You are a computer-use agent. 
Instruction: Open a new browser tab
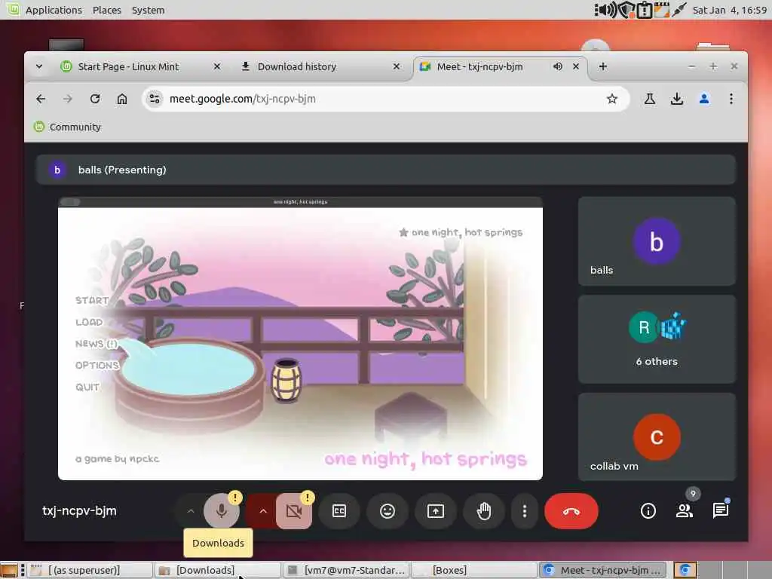602,66
